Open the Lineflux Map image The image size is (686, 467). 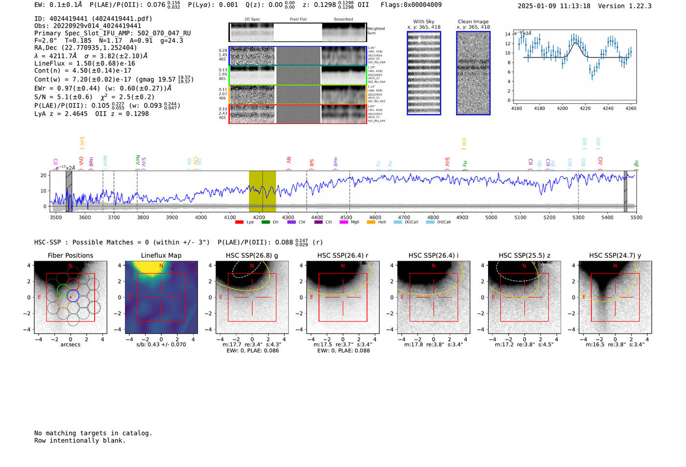161,297
